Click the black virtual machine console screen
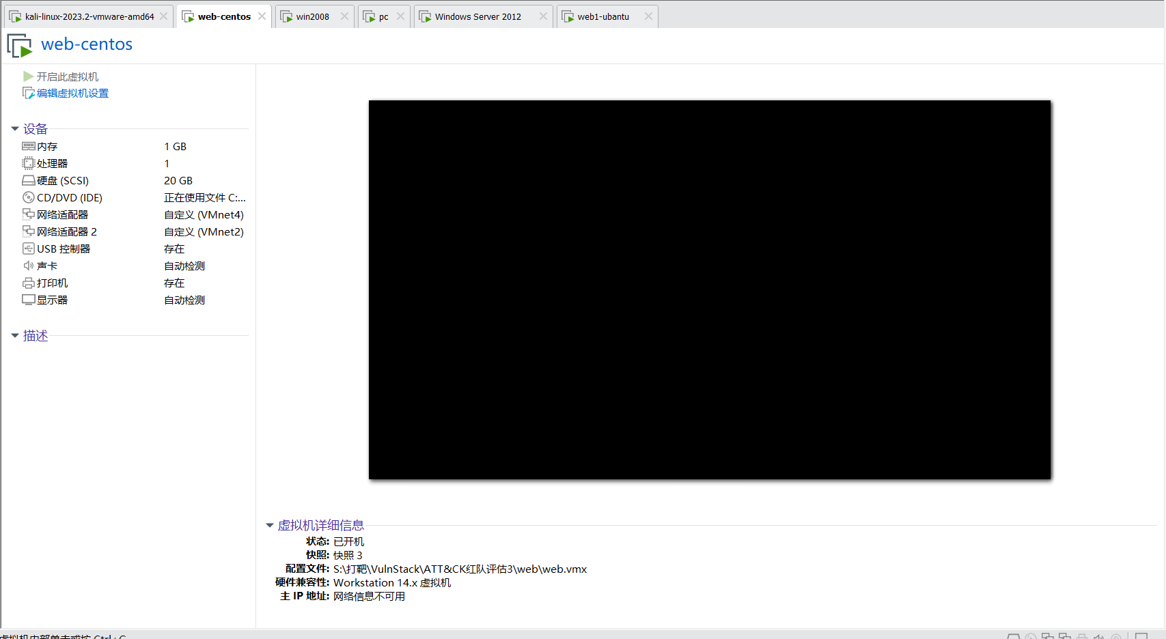The height and width of the screenshot is (639, 1166). click(x=709, y=289)
